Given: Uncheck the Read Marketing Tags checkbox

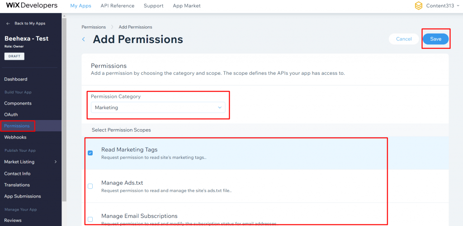Looking at the screenshot, I should coord(90,153).
